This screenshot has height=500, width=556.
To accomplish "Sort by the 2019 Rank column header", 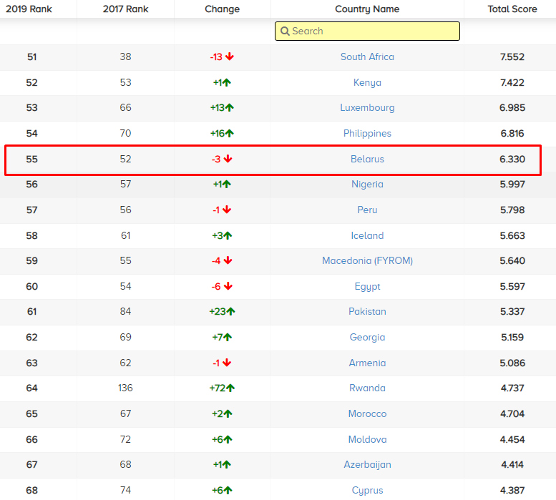I will tap(29, 9).
